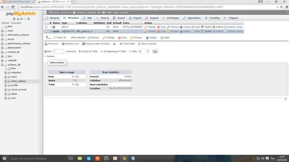
Task: Expand the Indexes section
Action: [49, 56]
